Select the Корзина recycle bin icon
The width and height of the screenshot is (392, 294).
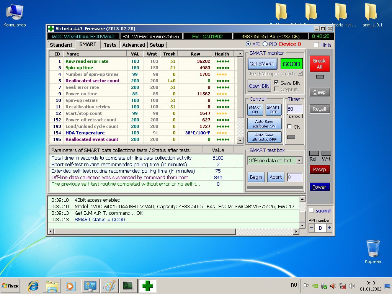[x=373, y=252]
